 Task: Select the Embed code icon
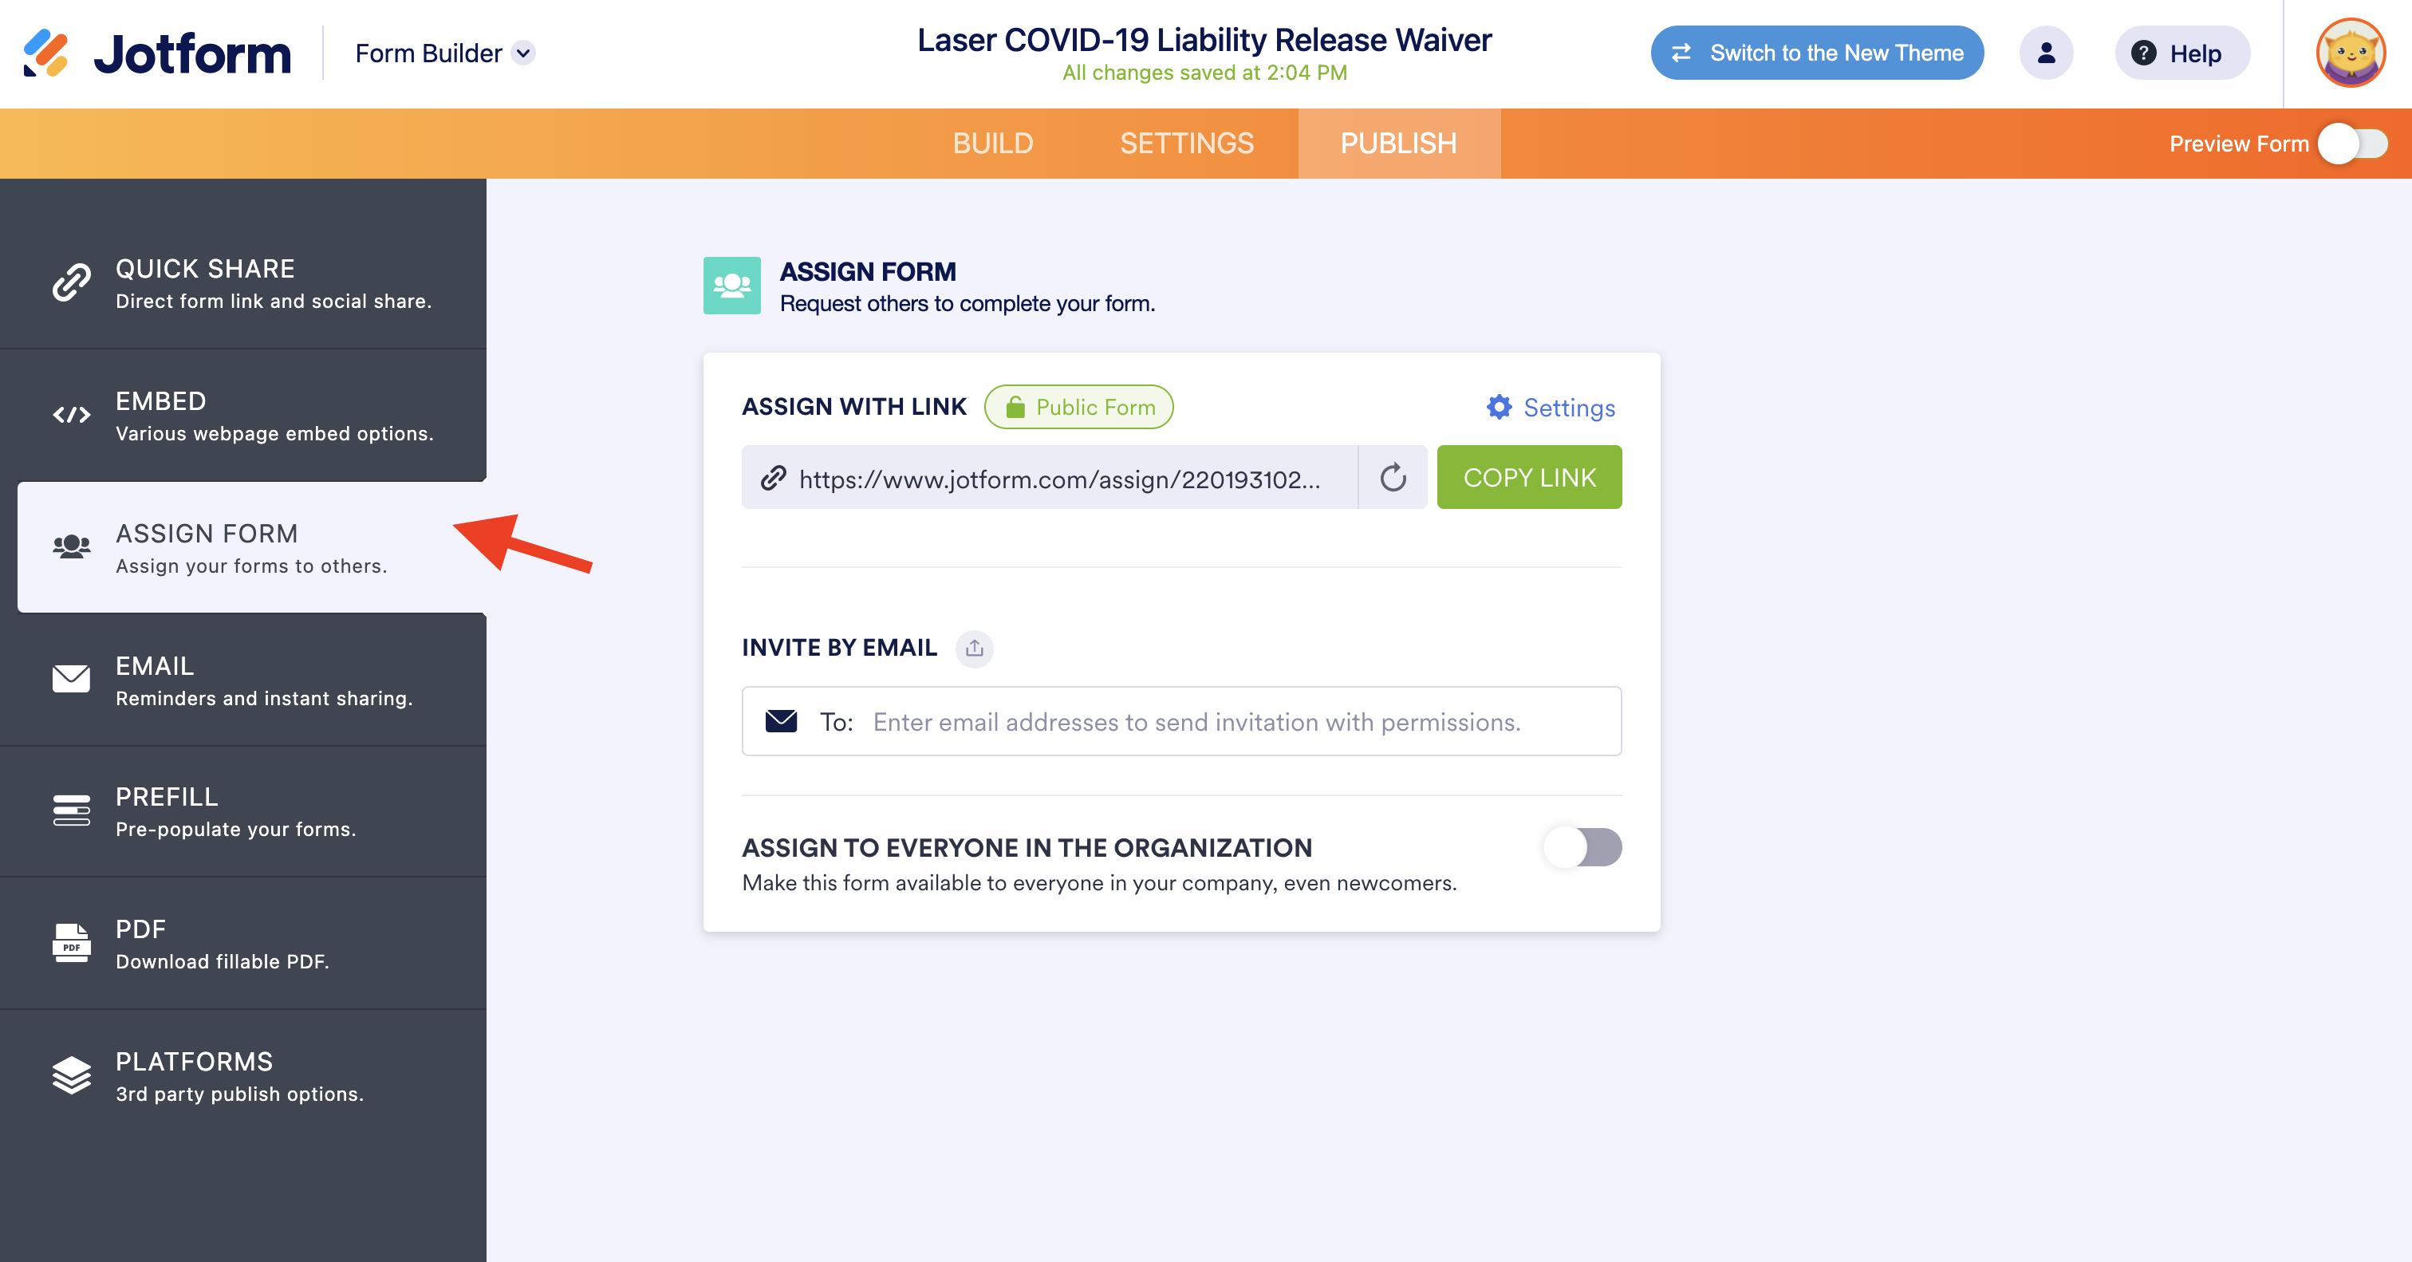coord(71,415)
